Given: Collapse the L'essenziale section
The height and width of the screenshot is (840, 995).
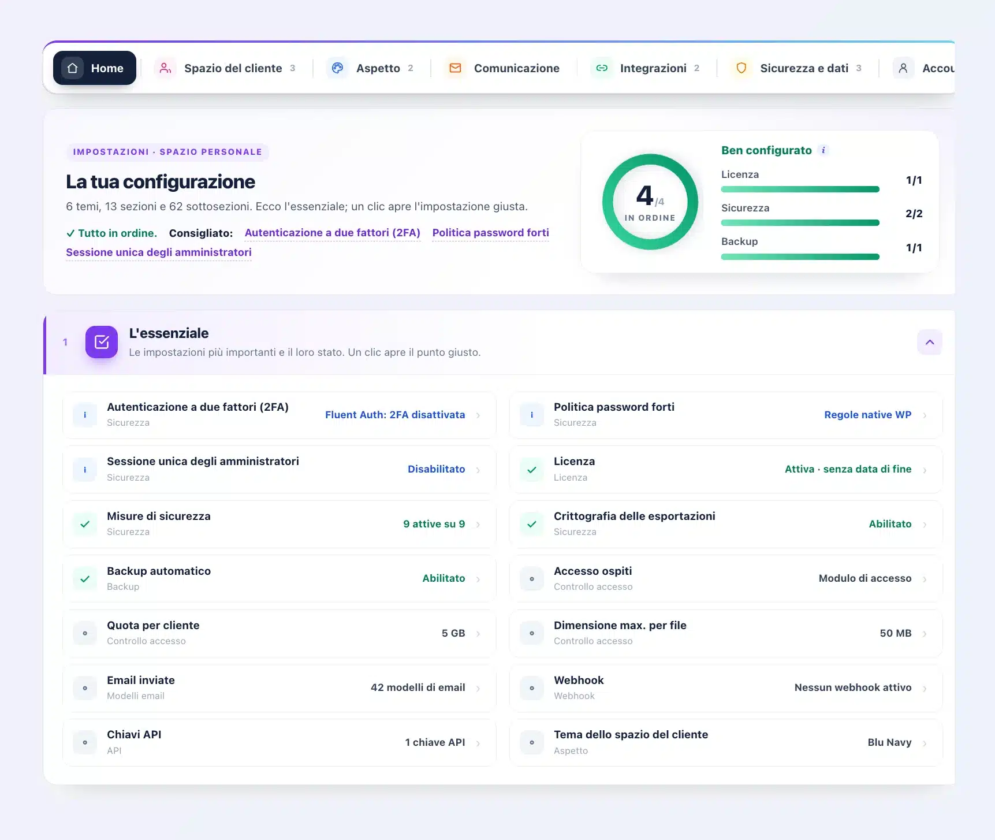Looking at the screenshot, I should click(x=930, y=342).
